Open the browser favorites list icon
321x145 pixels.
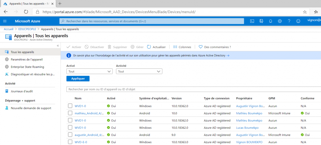[316, 12]
